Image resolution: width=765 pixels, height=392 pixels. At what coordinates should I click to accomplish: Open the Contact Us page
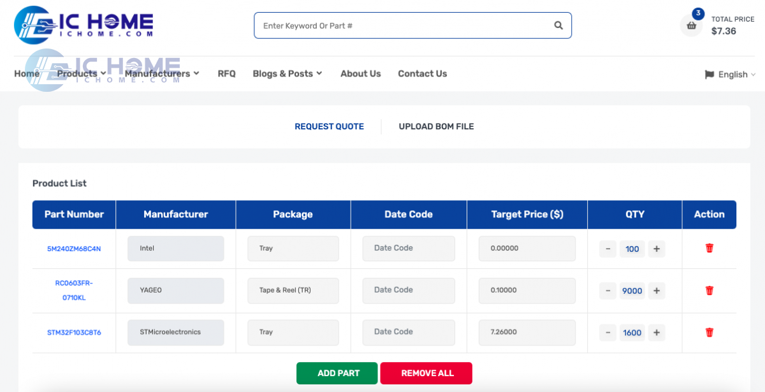pos(423,73)
